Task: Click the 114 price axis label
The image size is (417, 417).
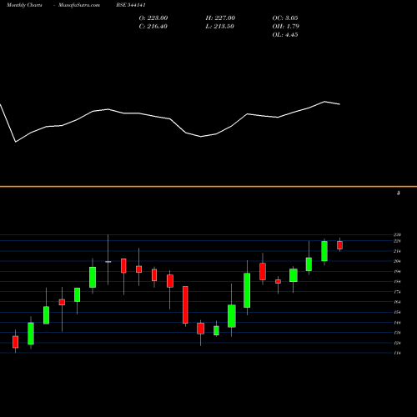Action: (397, 353)
